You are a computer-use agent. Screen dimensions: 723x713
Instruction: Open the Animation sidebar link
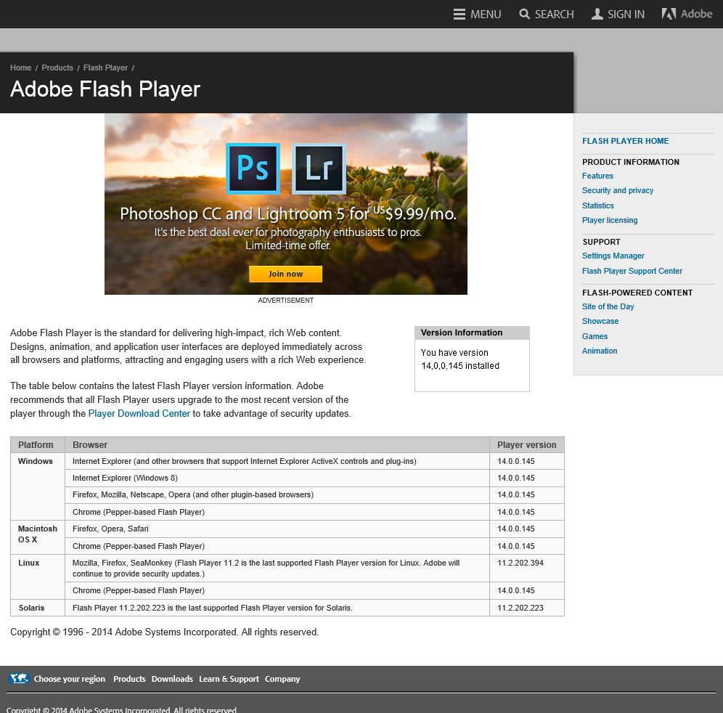600,351
